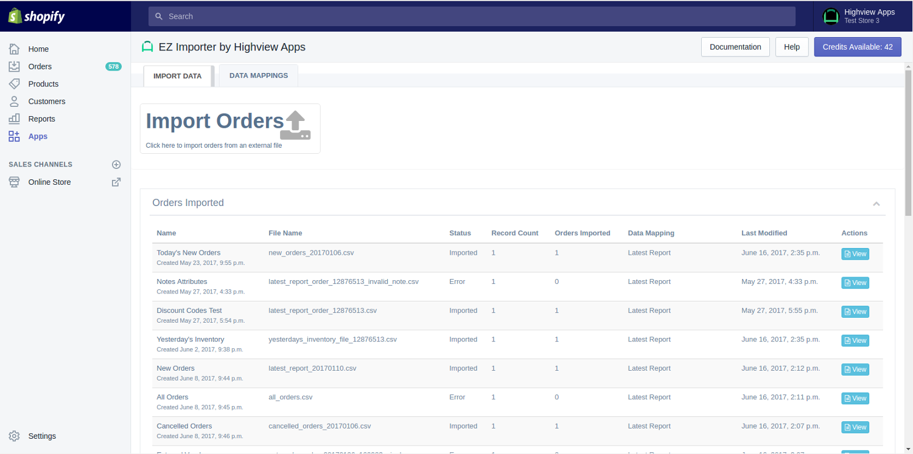
Task: View the New Orders import
Action: (x=855, y=370)
